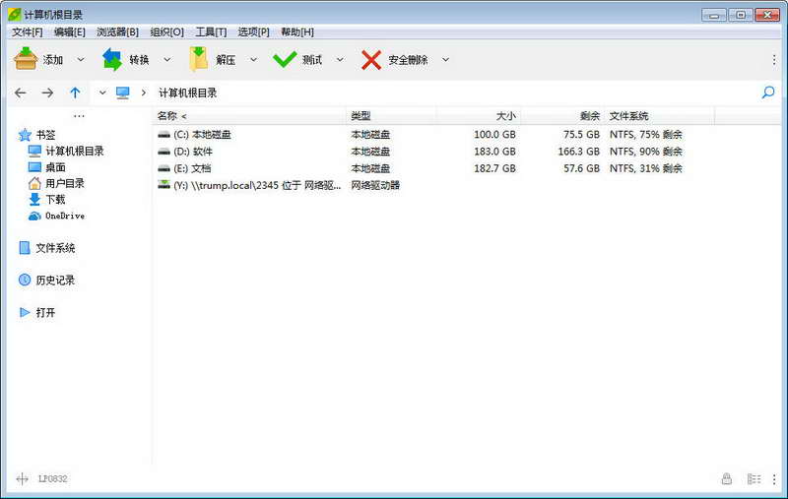Screen dimensions: 788x499
Task: Expand the dropdown arrow next to 添加
Action: point(81,60)
